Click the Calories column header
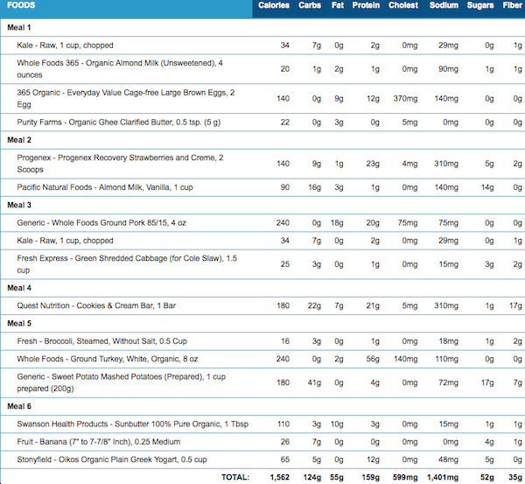This screenshot has width=525, height=484. point(274,5)
